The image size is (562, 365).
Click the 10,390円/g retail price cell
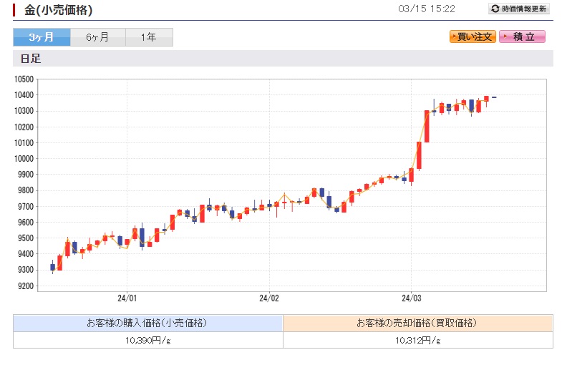tap(148, 340)
